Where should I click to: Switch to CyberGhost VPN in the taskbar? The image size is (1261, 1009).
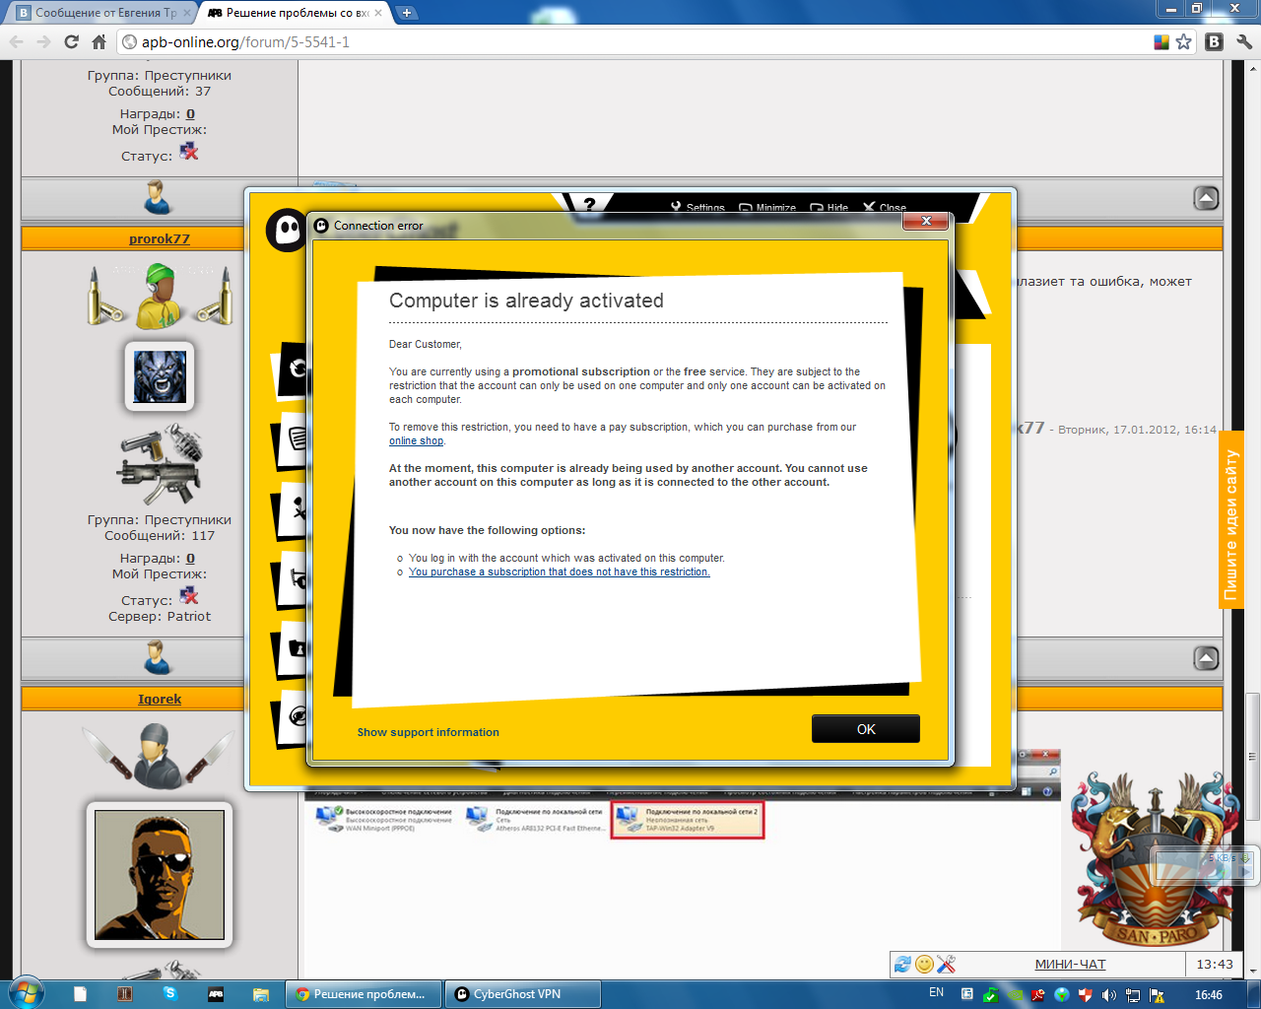[x=522, y=994]
